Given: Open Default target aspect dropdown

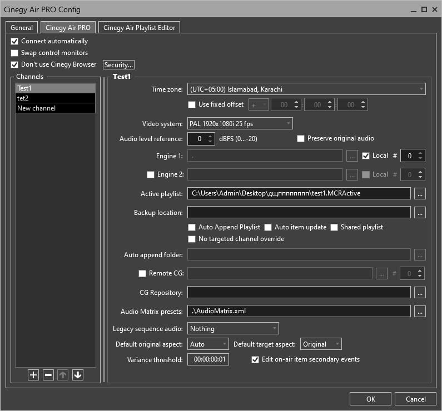Looking at the screenshot, I should tap(321, 344).
